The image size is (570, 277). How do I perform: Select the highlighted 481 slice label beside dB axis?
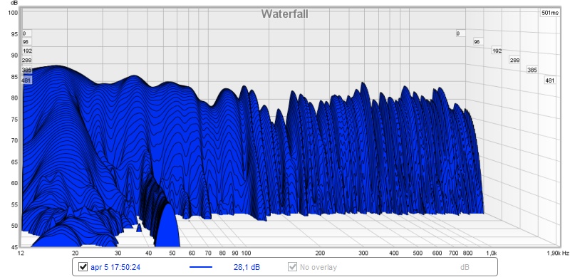click(26, 80)
